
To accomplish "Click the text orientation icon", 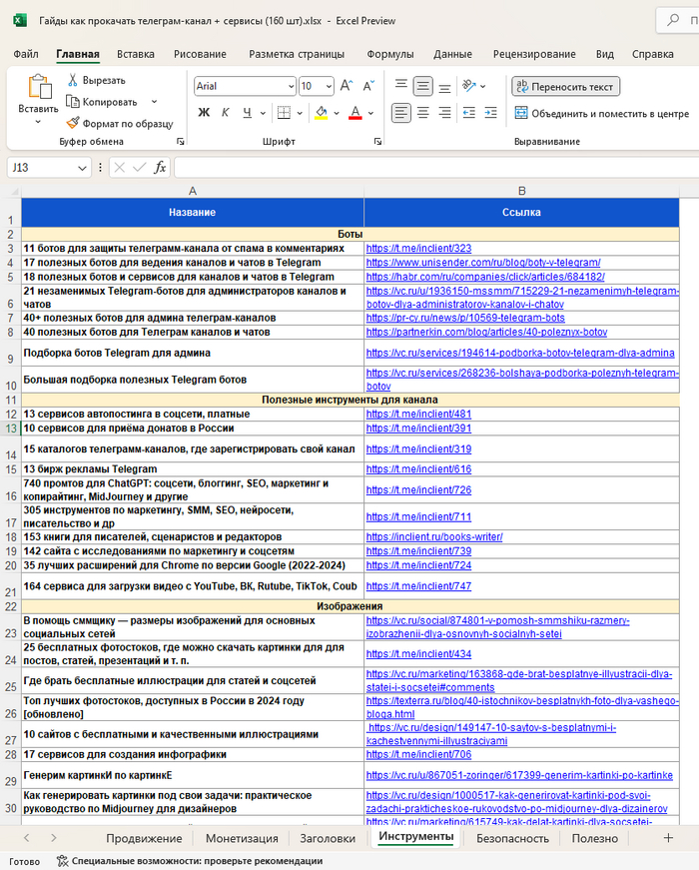I will coord(469,86).
